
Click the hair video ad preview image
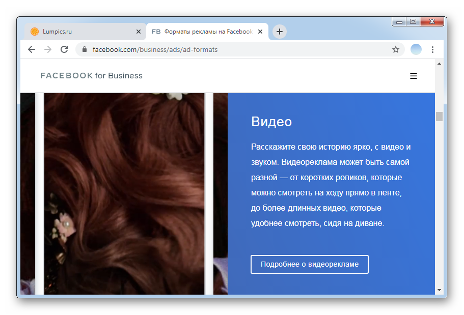coord(124,193)
